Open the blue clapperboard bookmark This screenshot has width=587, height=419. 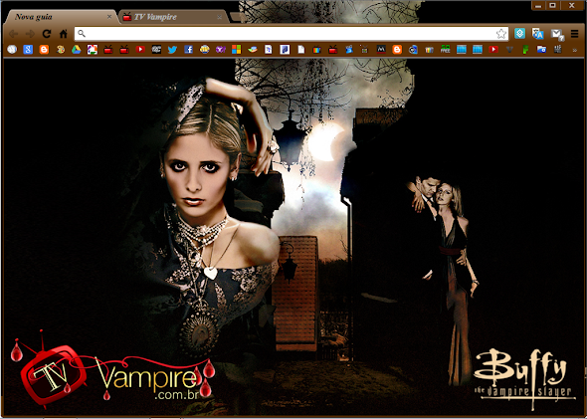(x=349, y=50)
